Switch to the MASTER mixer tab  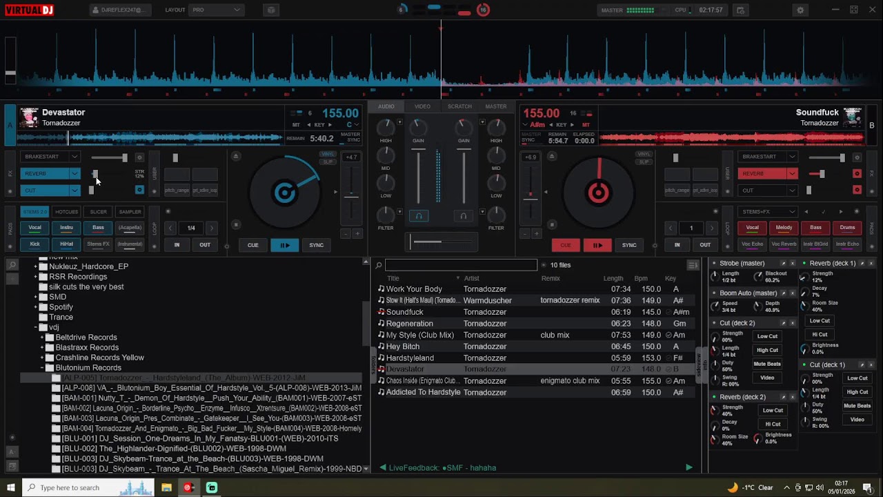click(x=496, y=106)
